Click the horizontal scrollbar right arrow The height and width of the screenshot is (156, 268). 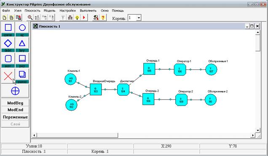pyautogui.click(x=252, y=135)
